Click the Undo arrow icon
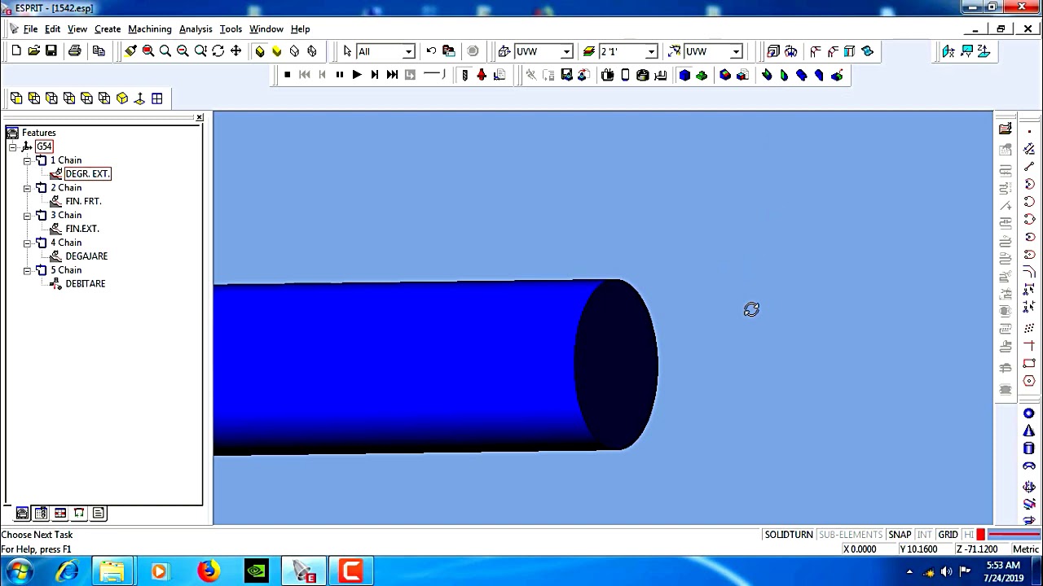Screen dimensions: 1043x586 (431, 51)
